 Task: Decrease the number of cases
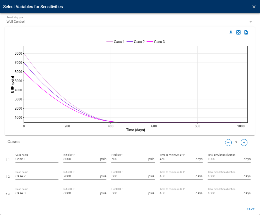pyautogui.click(x=228, y=143)
